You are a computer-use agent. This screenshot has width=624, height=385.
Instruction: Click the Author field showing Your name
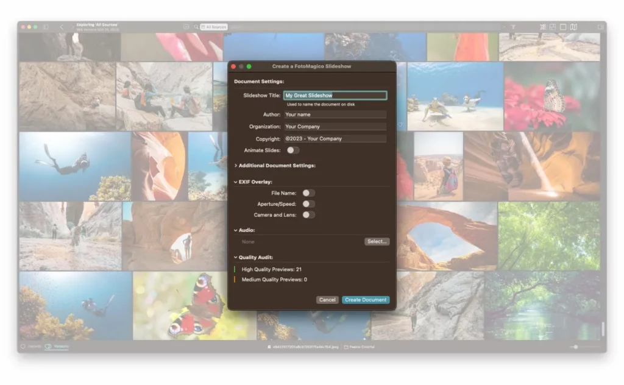[x=335, y=115]
